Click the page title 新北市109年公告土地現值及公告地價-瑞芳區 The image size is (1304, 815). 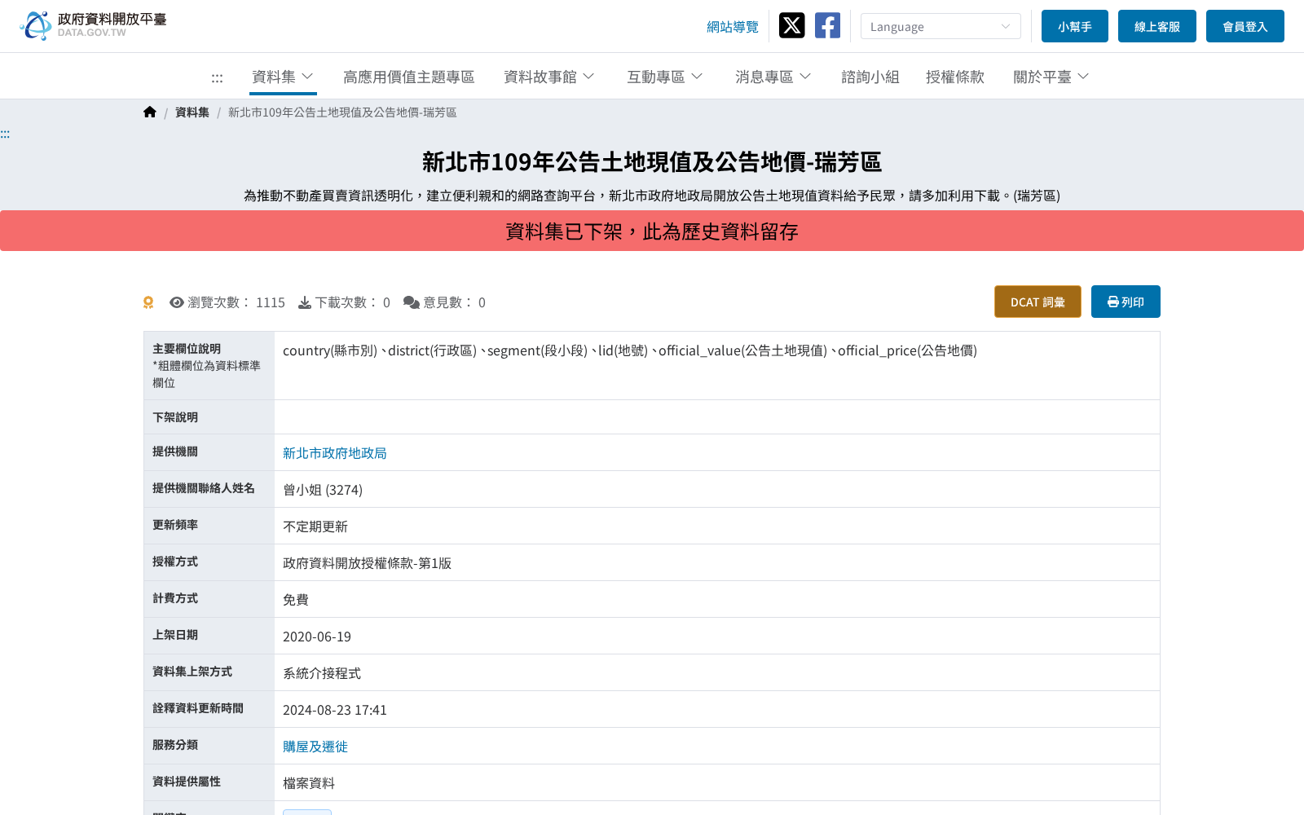(652, 162)
